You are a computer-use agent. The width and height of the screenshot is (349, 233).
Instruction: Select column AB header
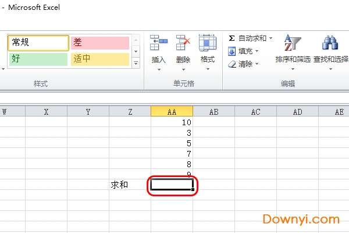point(213,111)
